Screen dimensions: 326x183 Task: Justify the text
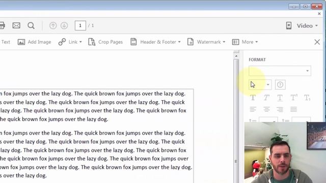293,109
